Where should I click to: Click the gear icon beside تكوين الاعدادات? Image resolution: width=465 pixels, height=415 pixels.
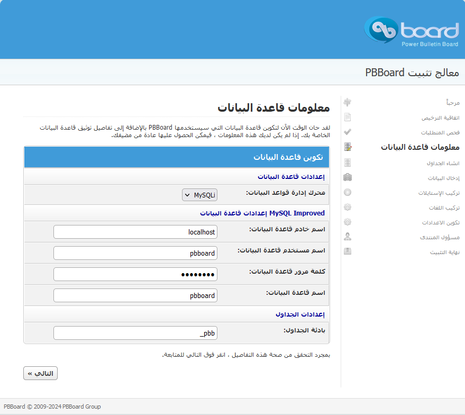click(348, 222)
